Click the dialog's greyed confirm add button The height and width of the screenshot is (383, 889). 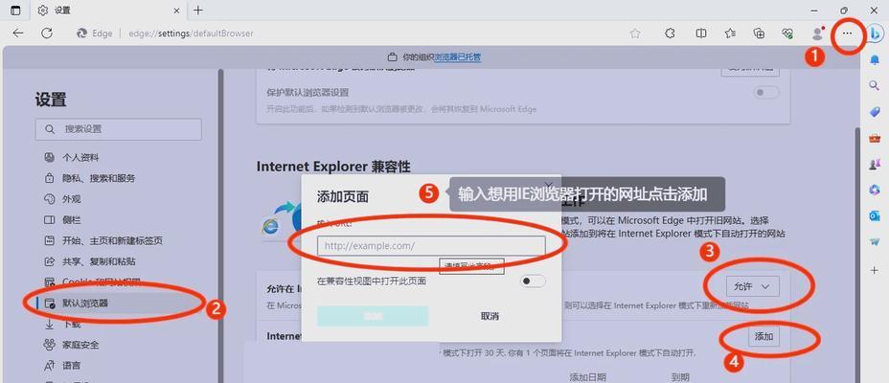[373, 316]
